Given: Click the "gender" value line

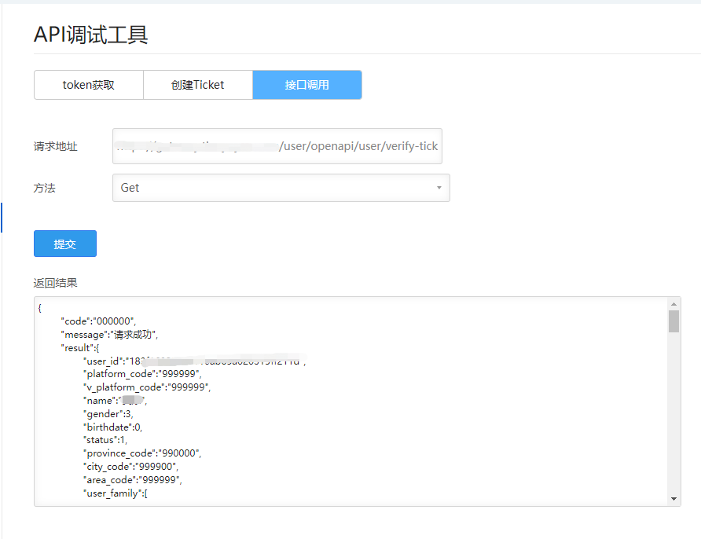Looking at the screenshot, I should (x=109, y=414).
